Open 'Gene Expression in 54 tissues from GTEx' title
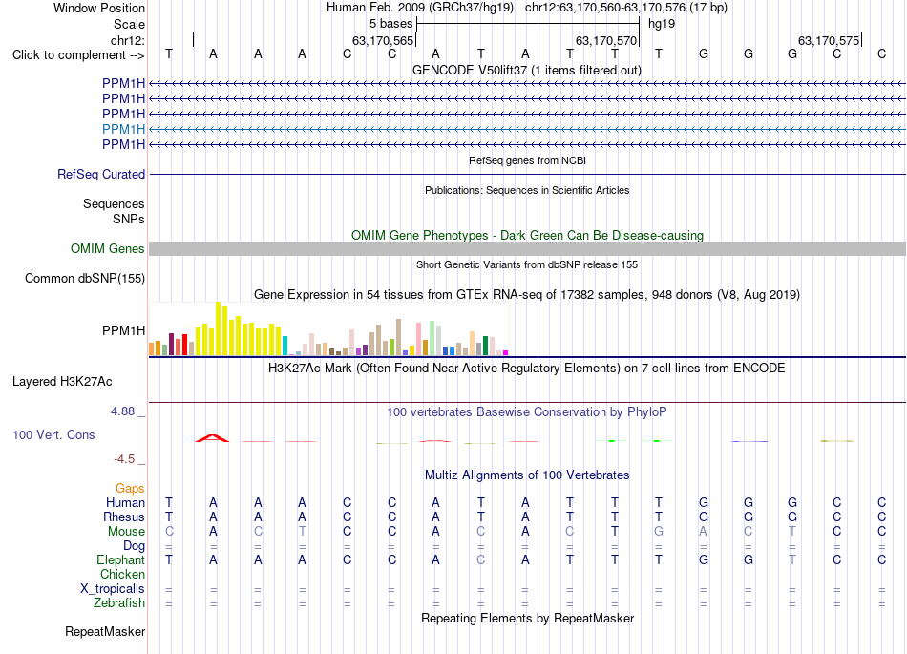Screen dimensions: 907x654 pyautogui.click(x=527, y=295)
